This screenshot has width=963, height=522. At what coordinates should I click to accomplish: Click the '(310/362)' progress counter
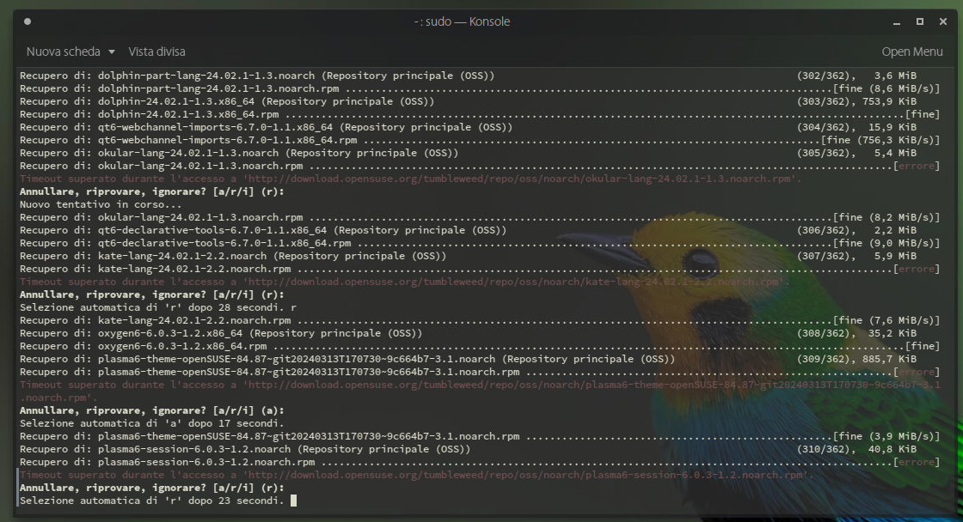(826, 449)
